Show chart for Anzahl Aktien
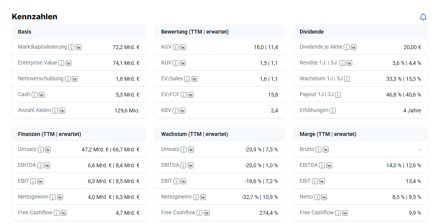Image resolution: width=443 pixels, height=224 pixels. 62,110
